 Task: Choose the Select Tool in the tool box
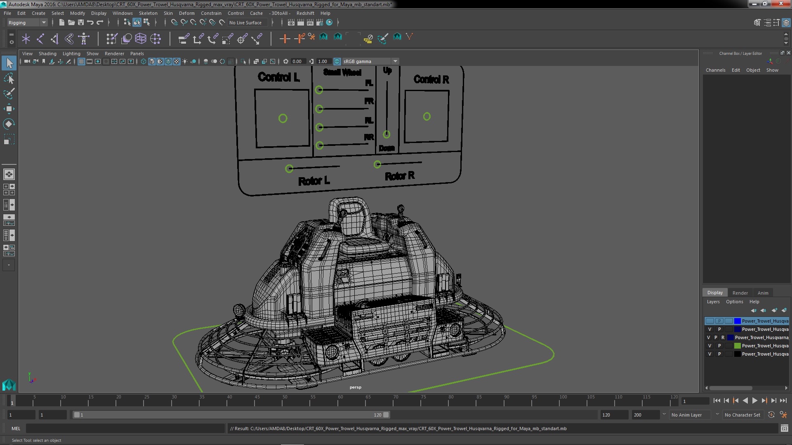click(x=9, y=63)
